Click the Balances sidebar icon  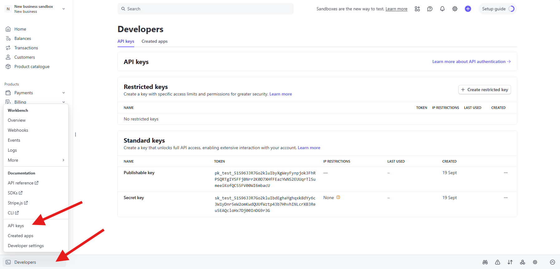tap(8, 38)
